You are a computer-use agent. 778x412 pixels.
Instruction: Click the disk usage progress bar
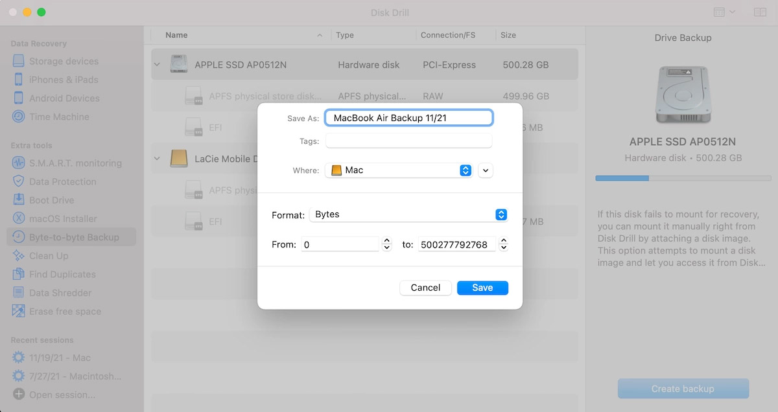pos(683,177)
